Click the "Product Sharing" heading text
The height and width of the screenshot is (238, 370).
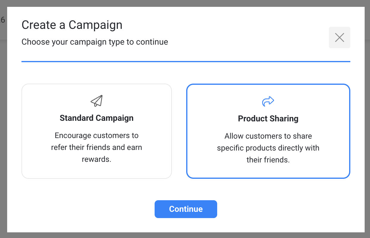click(x=268, y=119)
